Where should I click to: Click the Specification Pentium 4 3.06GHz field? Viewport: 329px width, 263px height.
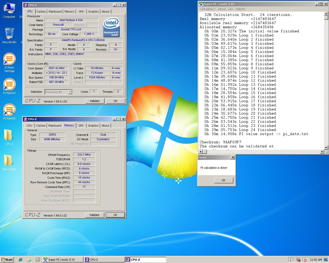click(83, 40)
